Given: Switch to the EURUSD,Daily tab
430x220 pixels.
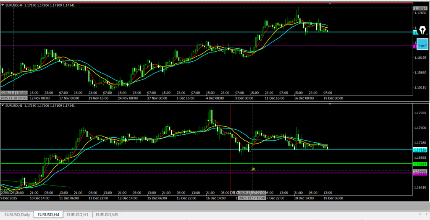Looking at the screenshot, I should point(17,215).
